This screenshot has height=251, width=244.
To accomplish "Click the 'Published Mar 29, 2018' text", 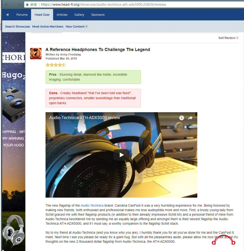I will click(x=61, y=58).
